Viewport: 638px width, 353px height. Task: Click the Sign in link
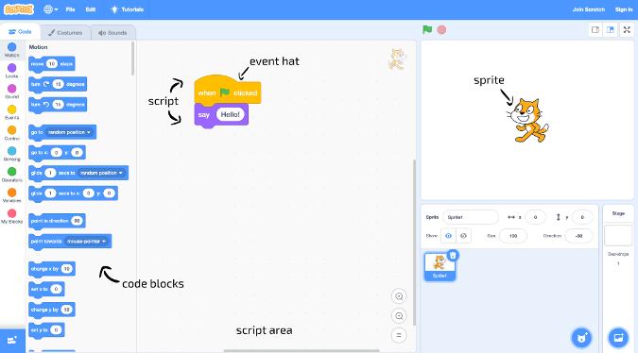[x=624, y=9]
